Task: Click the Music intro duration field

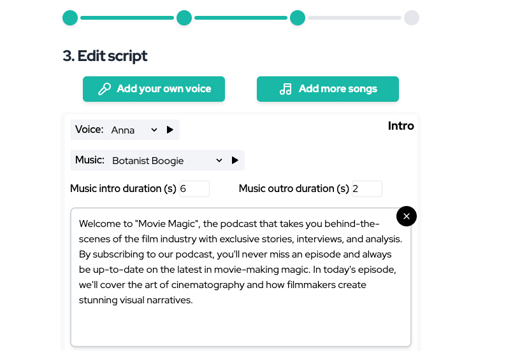Action: click(194, 189)
